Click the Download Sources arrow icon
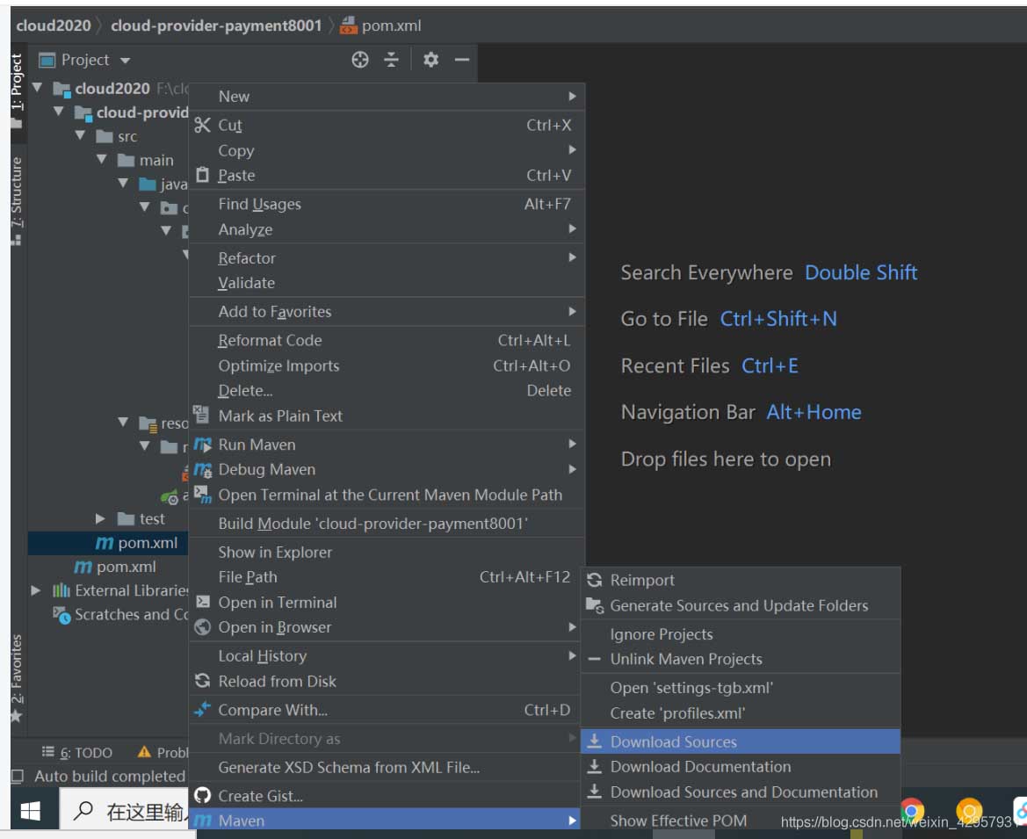Screen dimensions: 1027x839 click(594, 741)
